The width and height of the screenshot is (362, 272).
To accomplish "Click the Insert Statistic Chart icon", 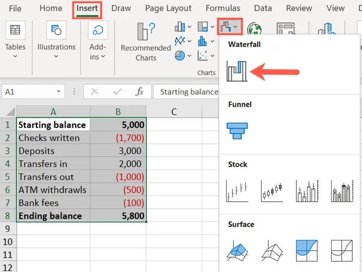I will tap(203, 41).
